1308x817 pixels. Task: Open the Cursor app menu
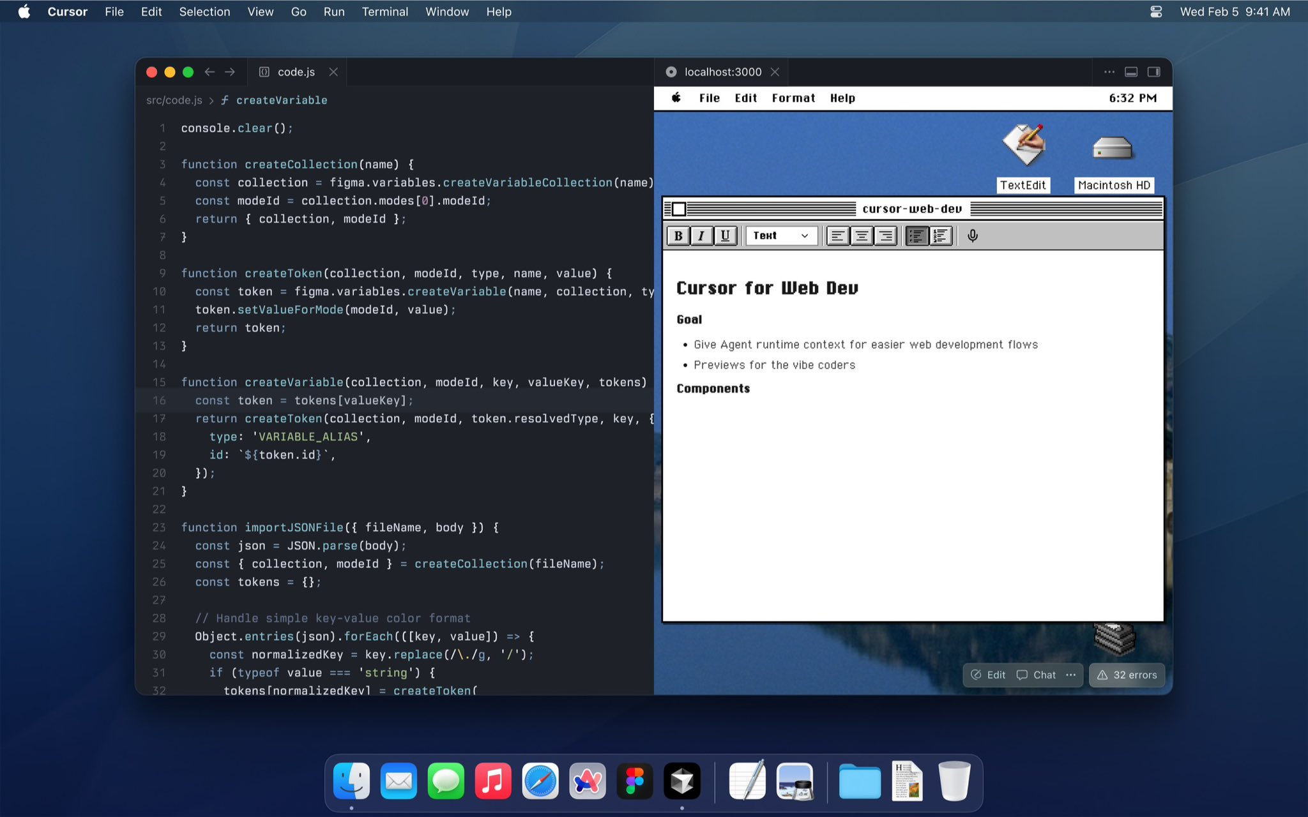(x=67, y=11)
